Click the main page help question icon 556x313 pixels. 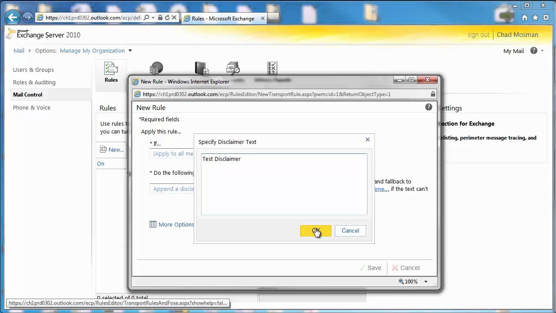[x=534, y=50]
